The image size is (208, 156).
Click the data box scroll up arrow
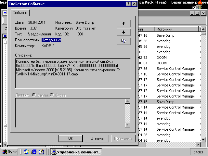(x=128, y=101)
